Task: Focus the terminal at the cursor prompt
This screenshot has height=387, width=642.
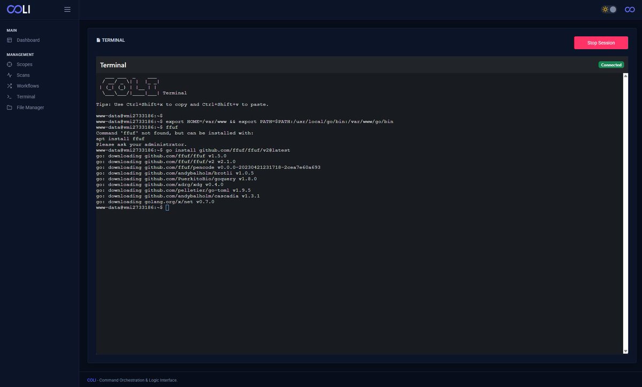Action: point(167,207)
